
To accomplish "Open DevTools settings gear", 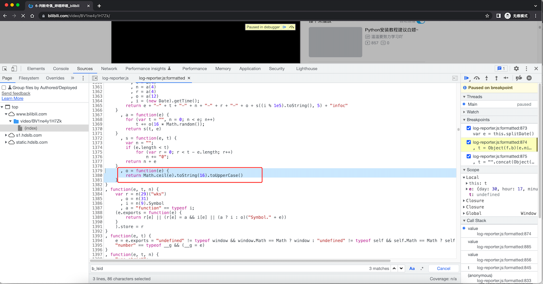I will 516,68.
